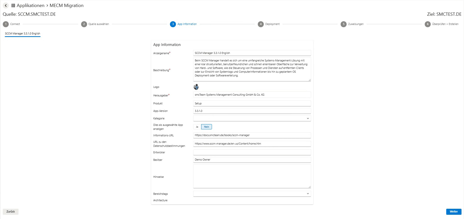Click the SCCM Manager logo image

tap(196, 87)
